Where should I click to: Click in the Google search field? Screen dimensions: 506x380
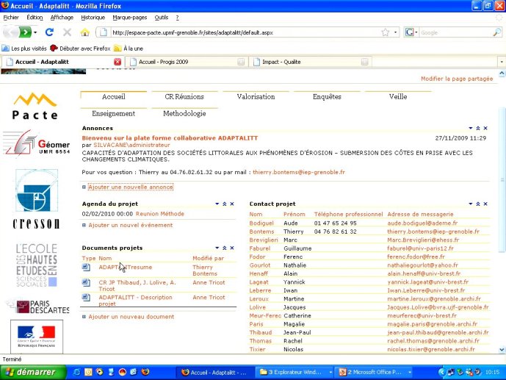pos(455,32)
